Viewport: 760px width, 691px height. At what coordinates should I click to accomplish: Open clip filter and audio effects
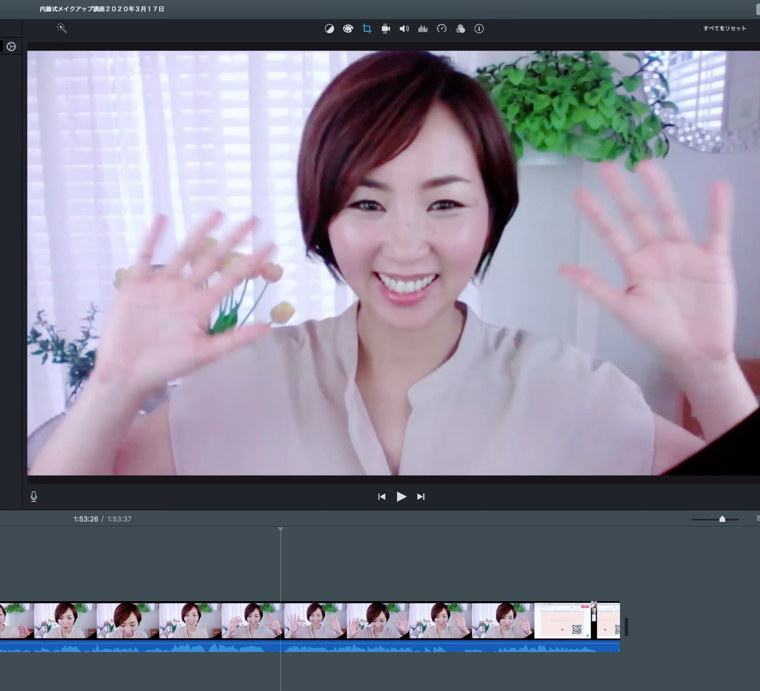pyautogui.click(x=460, y=29)
